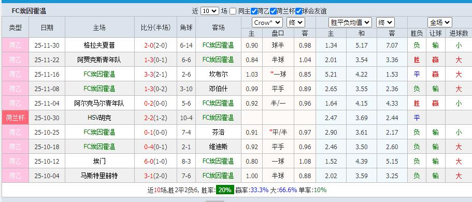Uncheck the 荷兰杯 cup checkbox
The width and height of the screenshot is (472, 202).
273,11
